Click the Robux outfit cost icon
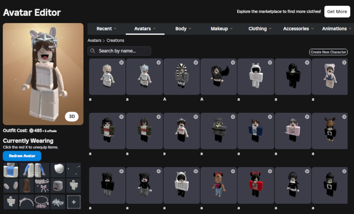The width and height of the screenshot is (354, 214). coord(31,131)
